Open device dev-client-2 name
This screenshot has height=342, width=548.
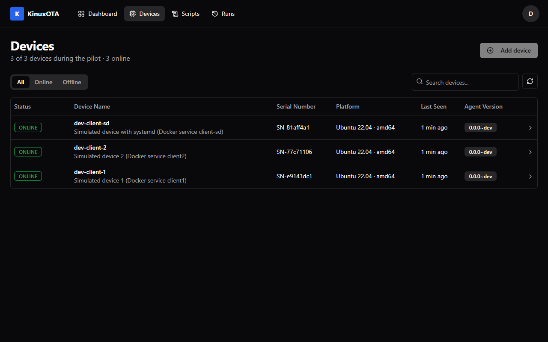pos(90,147)
